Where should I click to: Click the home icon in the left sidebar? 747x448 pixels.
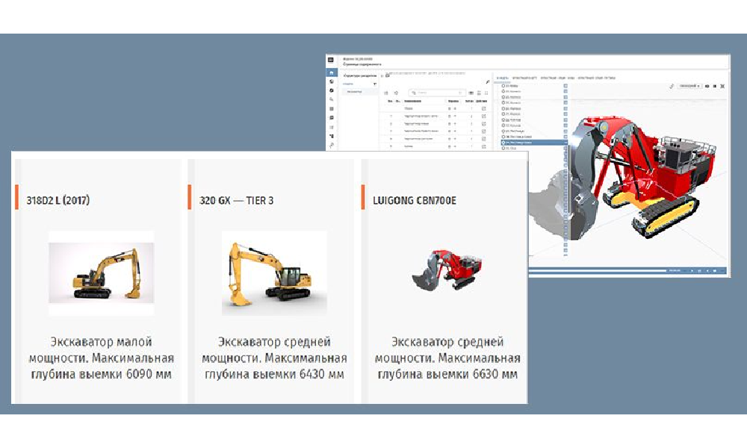pyautogui.click(x=331, y=72)
